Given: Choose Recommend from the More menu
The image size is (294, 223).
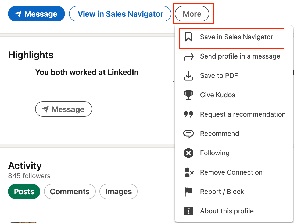Looking at the screenshot, I should click(234, 134).
